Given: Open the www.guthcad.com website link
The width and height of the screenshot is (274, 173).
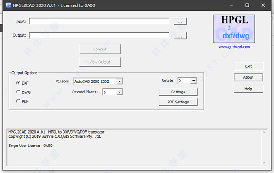Looking at the screenshot, I should click(x=234, y=47).
